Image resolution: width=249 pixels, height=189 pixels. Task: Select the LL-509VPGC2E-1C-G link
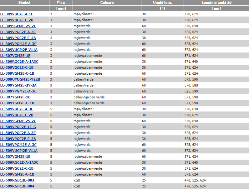18,127
